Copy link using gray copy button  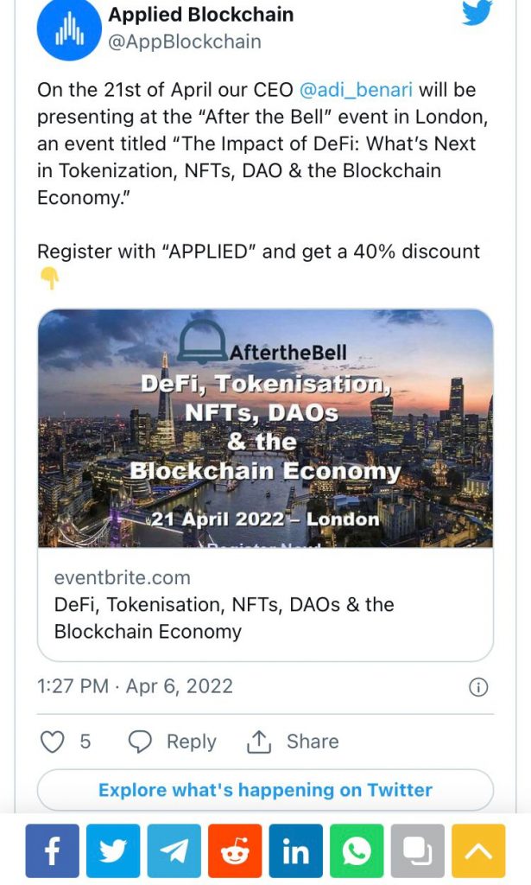coord(417,851)
